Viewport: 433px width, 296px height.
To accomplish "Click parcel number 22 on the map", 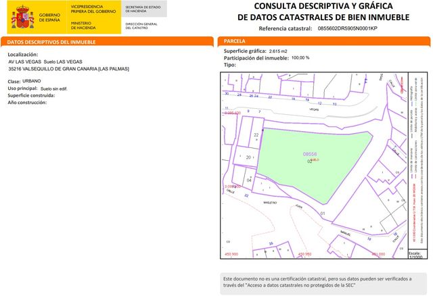I will (256, 135).
